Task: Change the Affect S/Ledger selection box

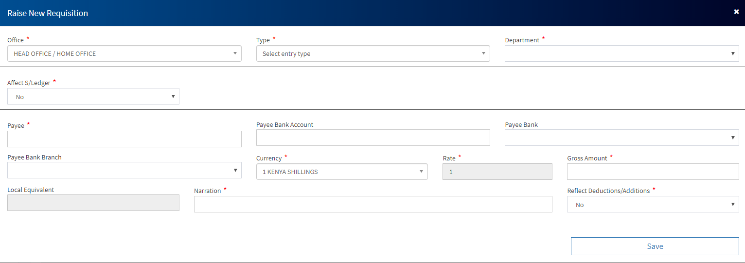Action: (x=93, y=96)
